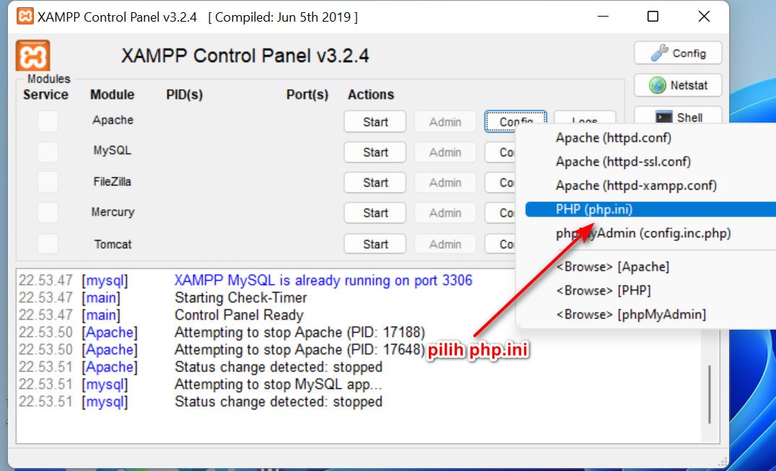
Task: Toggle the Tomcat service checkbox
Action: pyautogui.click(x=48, y=244)
